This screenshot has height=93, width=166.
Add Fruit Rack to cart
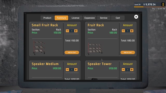pos(128,52)
